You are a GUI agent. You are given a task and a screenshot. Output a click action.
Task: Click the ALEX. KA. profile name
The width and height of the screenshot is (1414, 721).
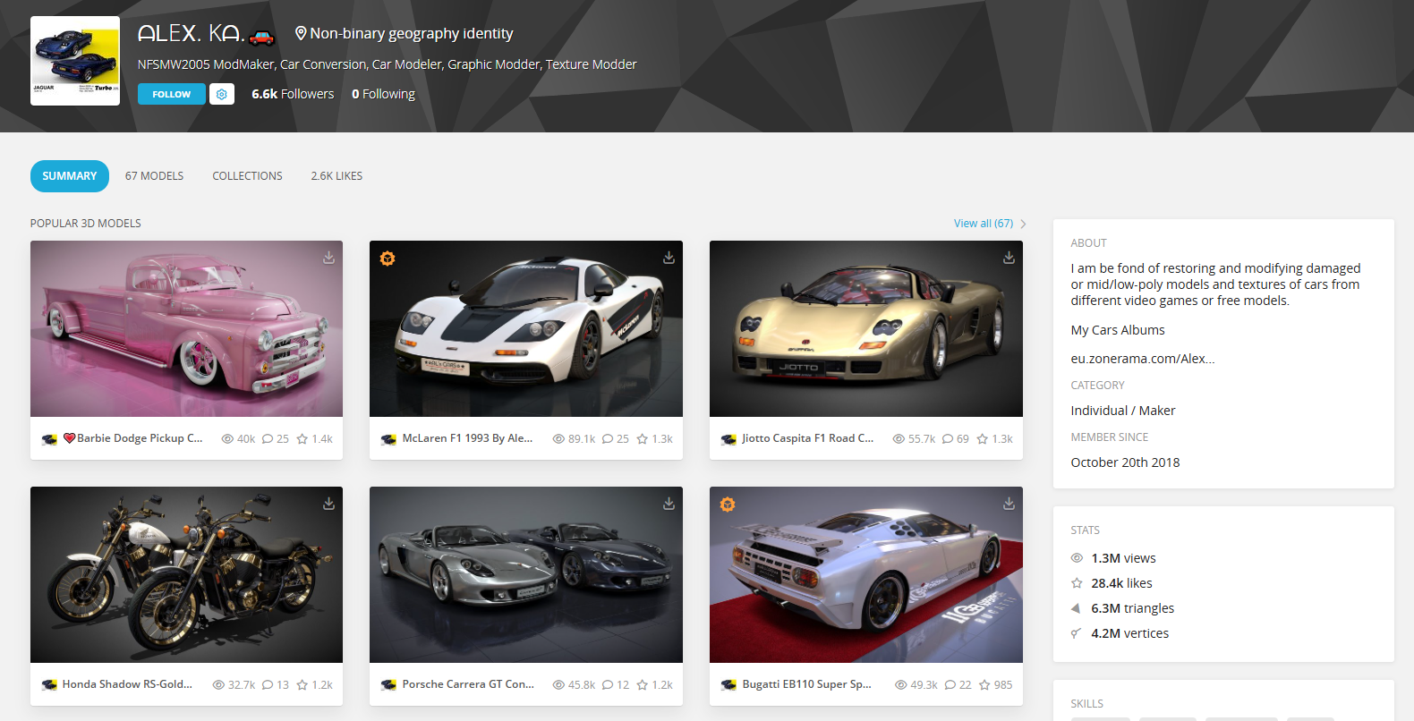click(206, 34)
